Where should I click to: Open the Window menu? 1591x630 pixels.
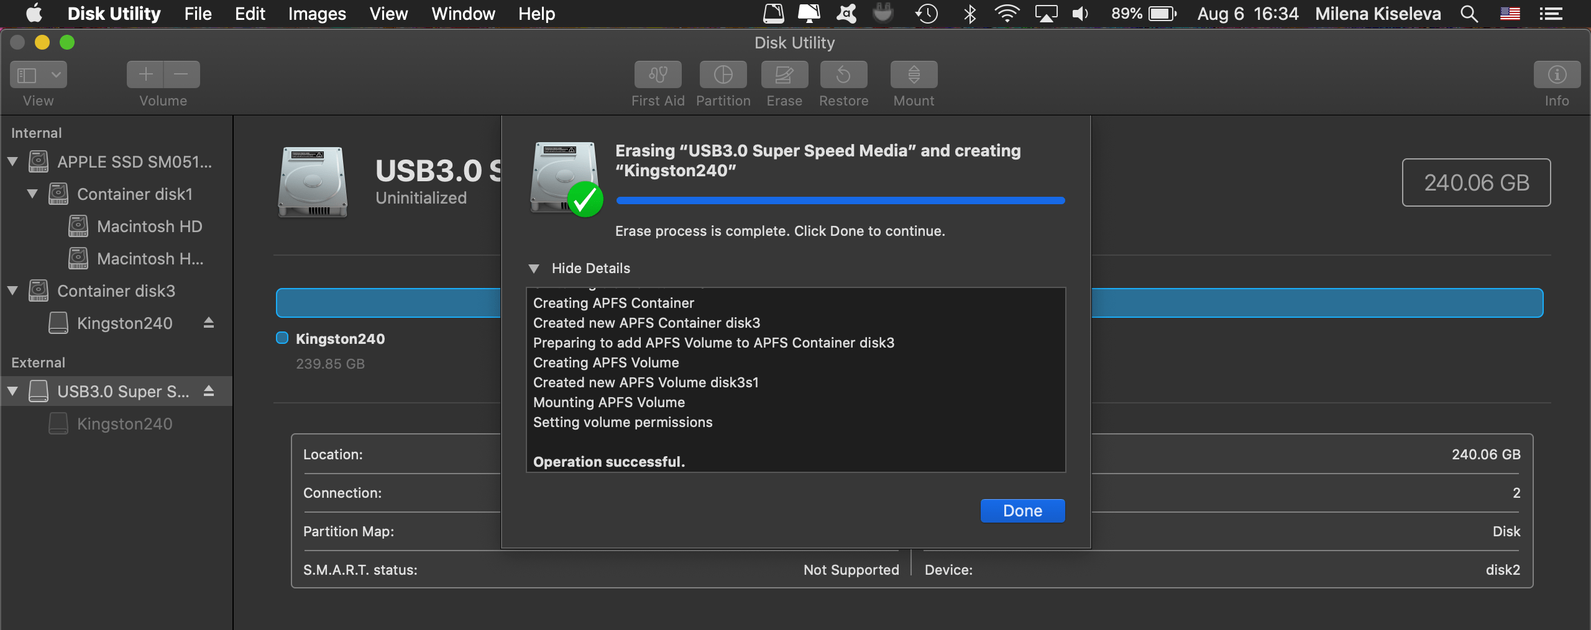point(463,14)
